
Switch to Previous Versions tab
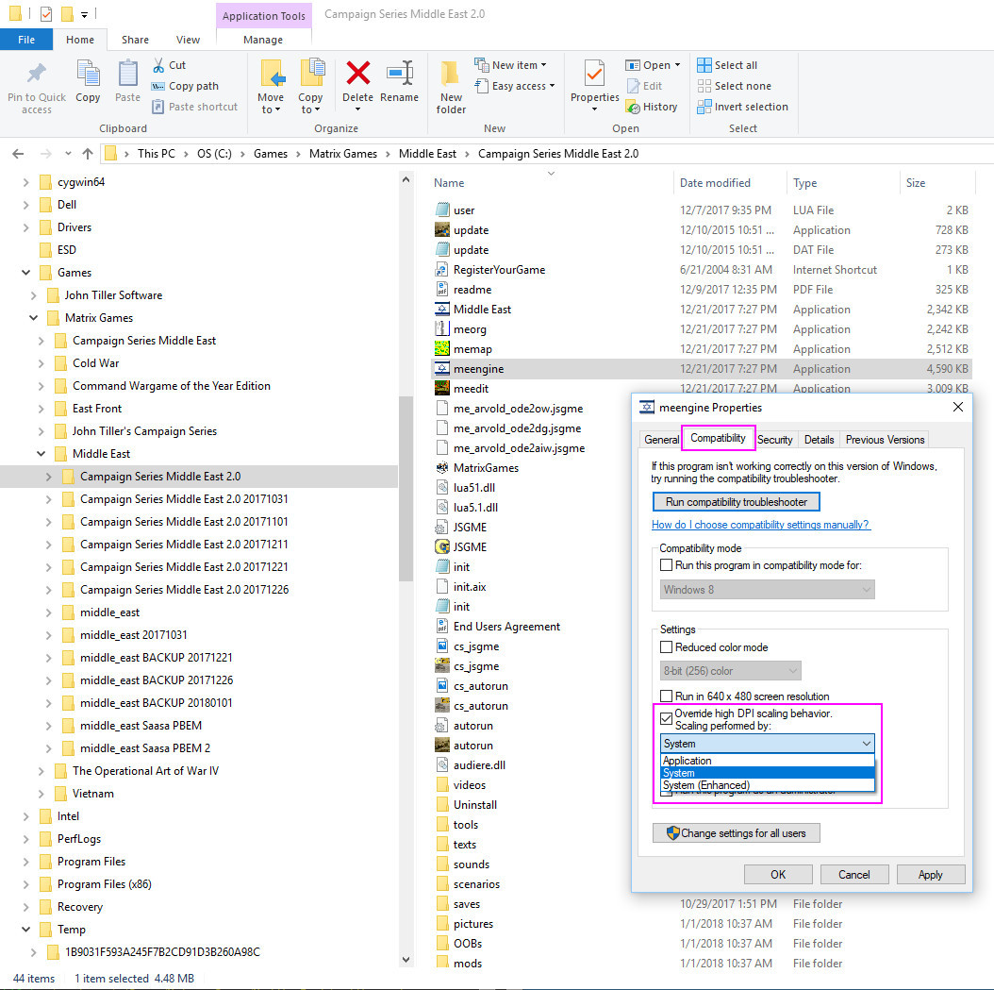885,440
